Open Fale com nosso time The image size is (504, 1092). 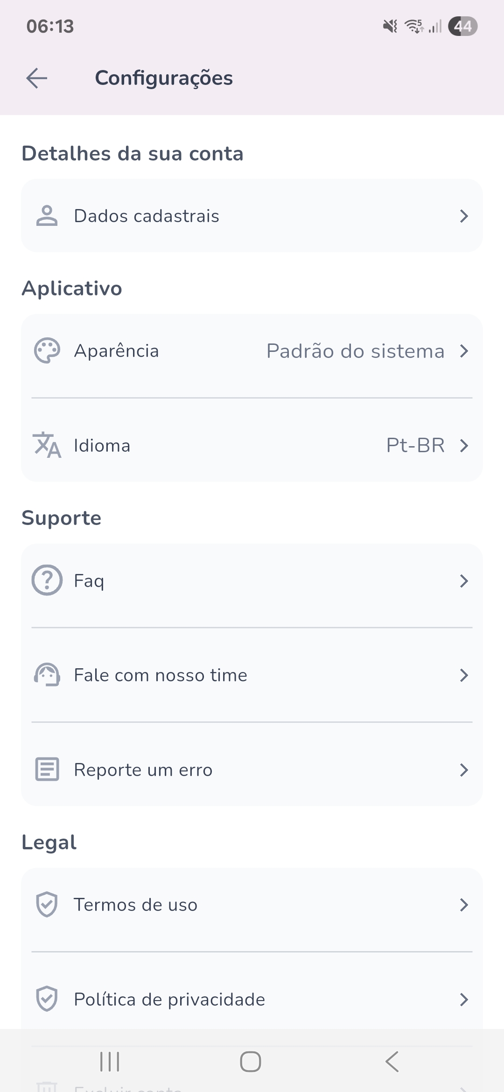click(x=252, y=675)
